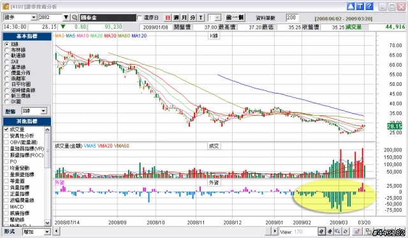Select the 布林線 radio button
Viewport: 408px width, 238px height.
(7, 50)
